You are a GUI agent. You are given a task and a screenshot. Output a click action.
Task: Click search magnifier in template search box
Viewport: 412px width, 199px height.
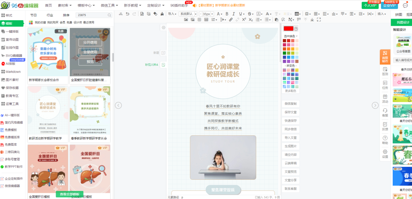point(109,15)
